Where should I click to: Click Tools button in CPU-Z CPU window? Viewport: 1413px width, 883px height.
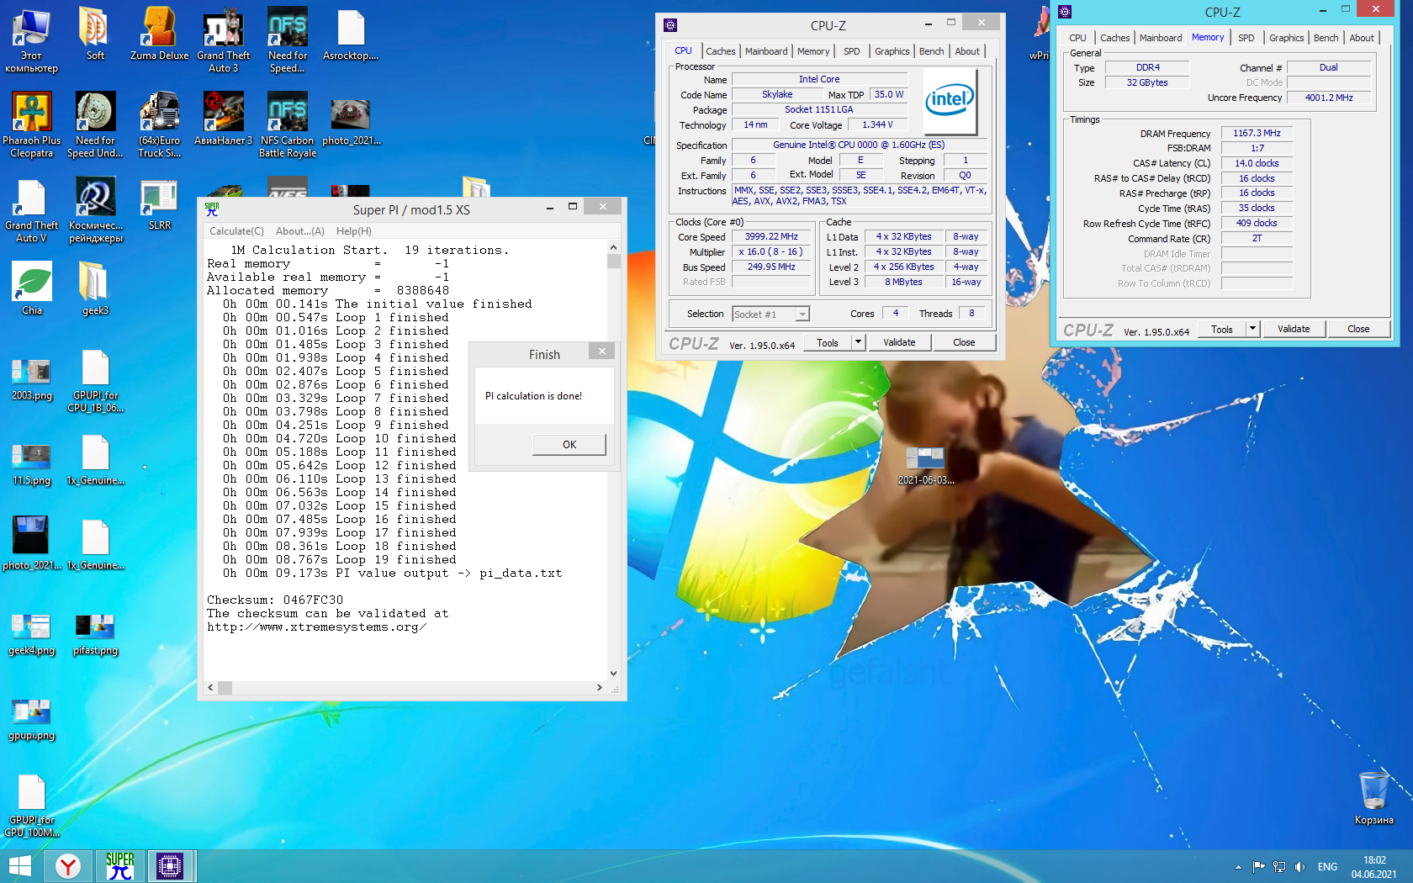tap(828, 342)
